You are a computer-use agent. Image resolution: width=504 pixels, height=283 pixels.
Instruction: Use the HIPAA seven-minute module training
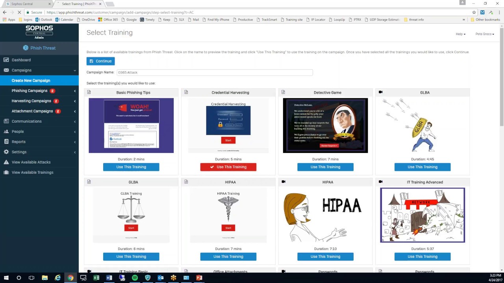coord(228,257)
